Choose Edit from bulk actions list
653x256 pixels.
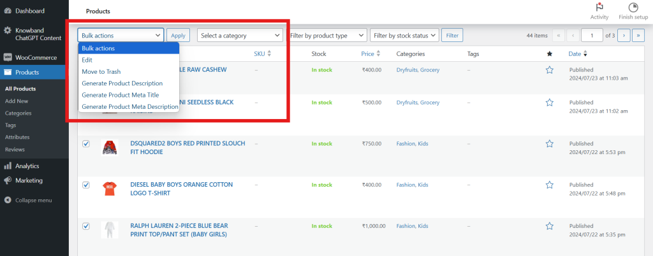coord(129,60)
